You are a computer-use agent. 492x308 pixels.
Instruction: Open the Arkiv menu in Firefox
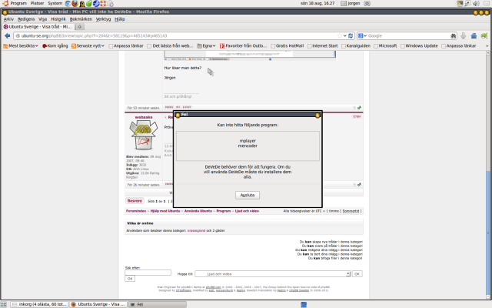(x=8, y=19)
